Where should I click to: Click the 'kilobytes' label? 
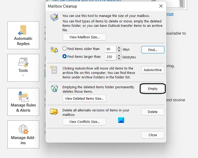(x=129, y=57)
